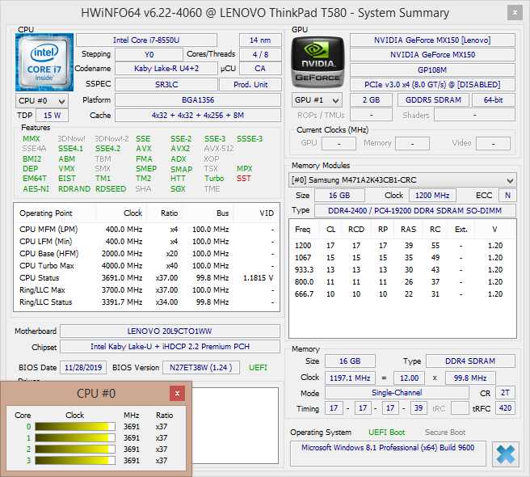Click the Core 0 clock bar
This screenshot has height=477, width=530.
coord(75,427)
